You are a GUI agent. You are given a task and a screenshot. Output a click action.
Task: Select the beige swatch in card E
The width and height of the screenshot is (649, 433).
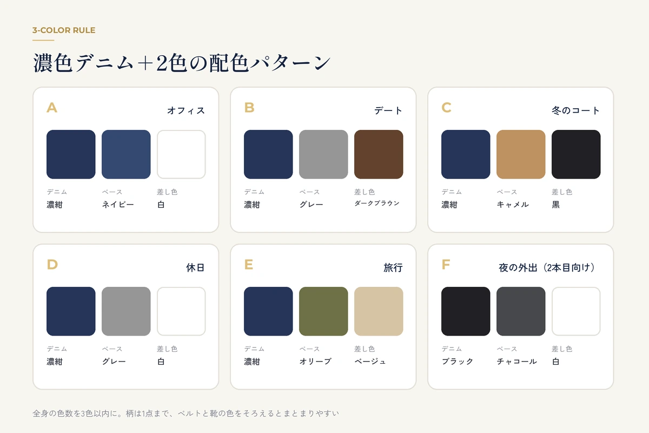point(379,311)
